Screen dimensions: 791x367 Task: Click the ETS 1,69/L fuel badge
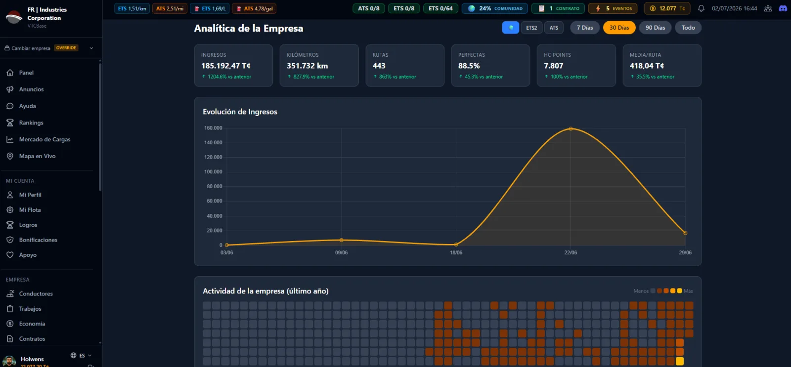210,8
